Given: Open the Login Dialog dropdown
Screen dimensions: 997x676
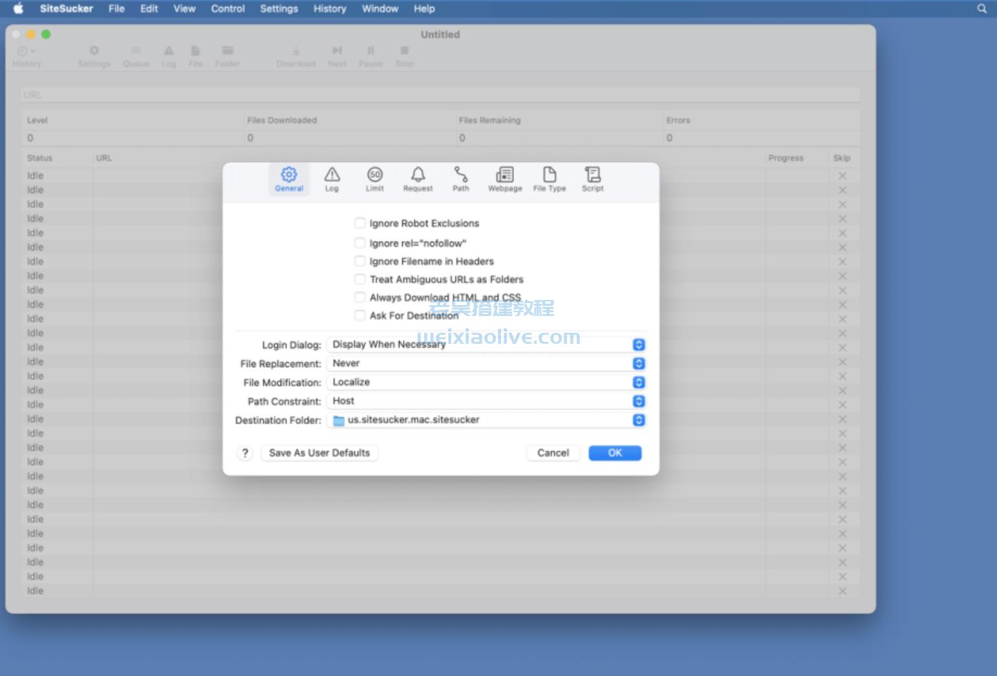Looking at the screenshot, I should [638, 344].
